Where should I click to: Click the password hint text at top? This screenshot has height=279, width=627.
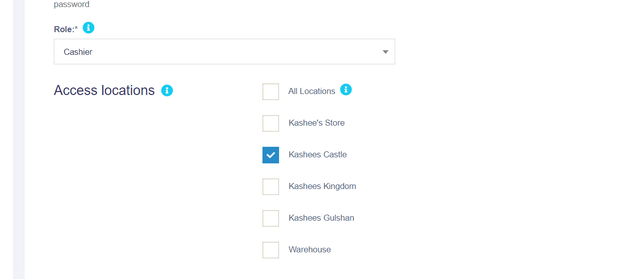pyautogui.click(x=71, y=5)
